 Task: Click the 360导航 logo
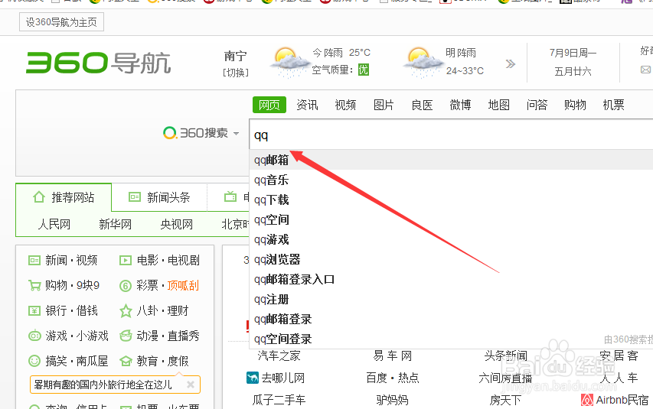tap(98, 63)
